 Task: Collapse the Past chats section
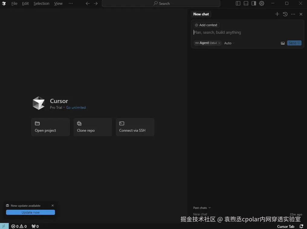202,208
